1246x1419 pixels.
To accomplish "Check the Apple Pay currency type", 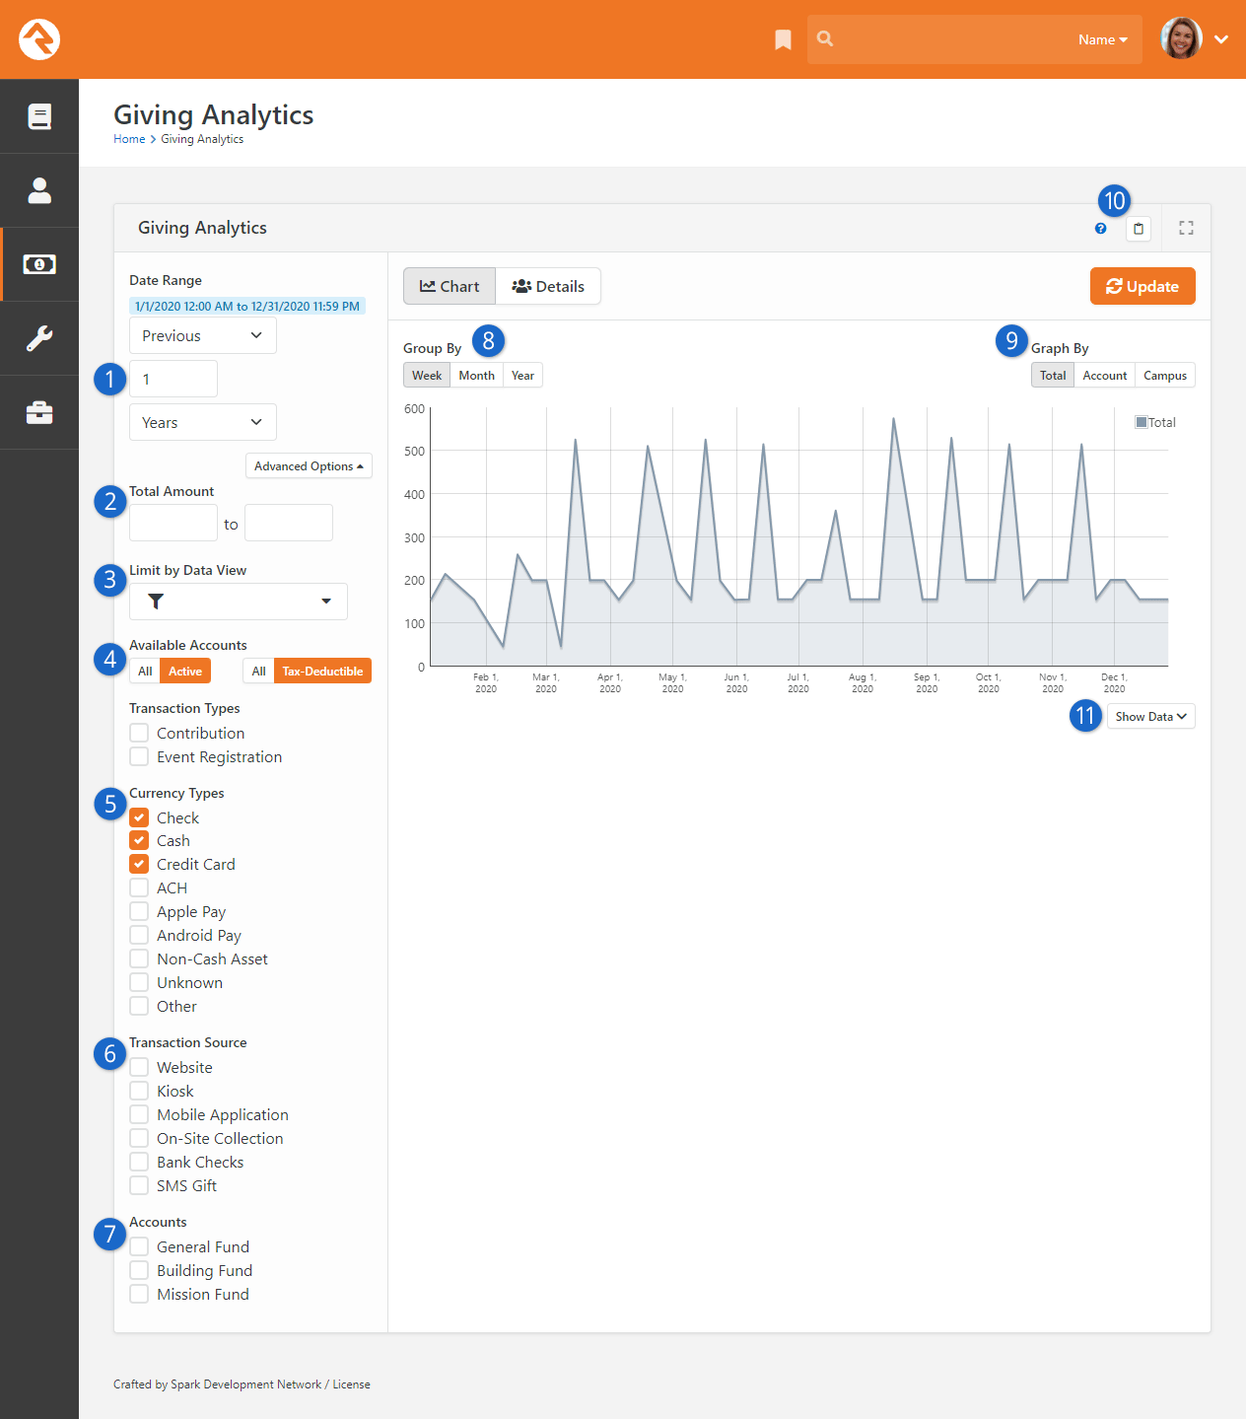I will 139,911.
